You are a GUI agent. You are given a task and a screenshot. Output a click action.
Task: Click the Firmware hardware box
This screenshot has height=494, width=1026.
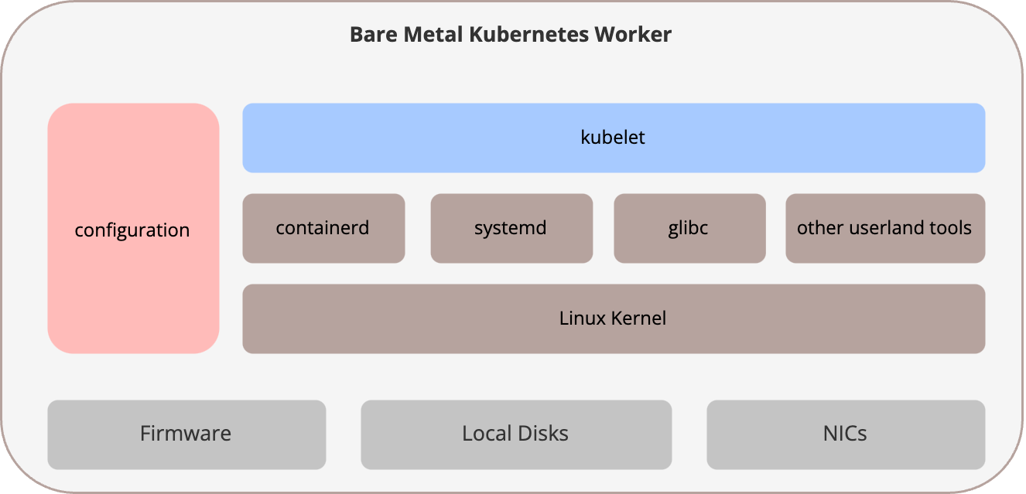pyautogui.click(x=186, y=434)
